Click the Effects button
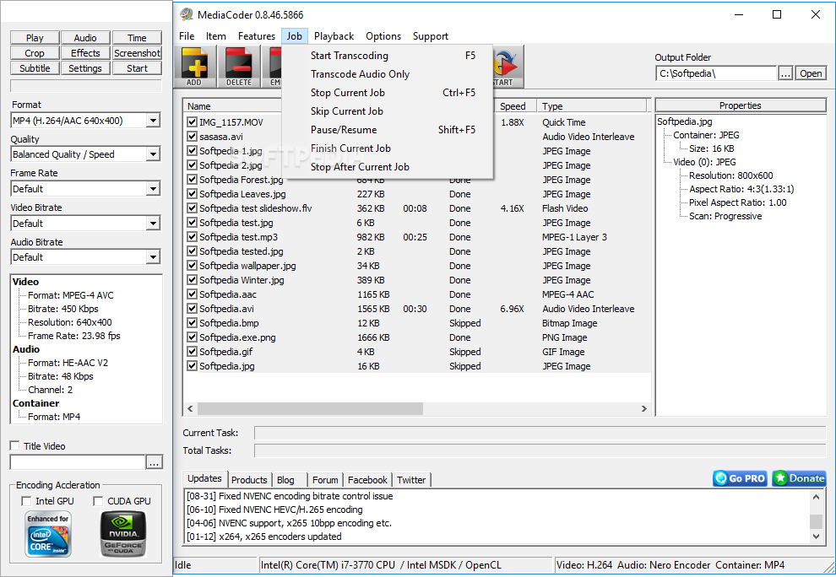The width and height of the screenshot is (836, 577). point(85,53)
